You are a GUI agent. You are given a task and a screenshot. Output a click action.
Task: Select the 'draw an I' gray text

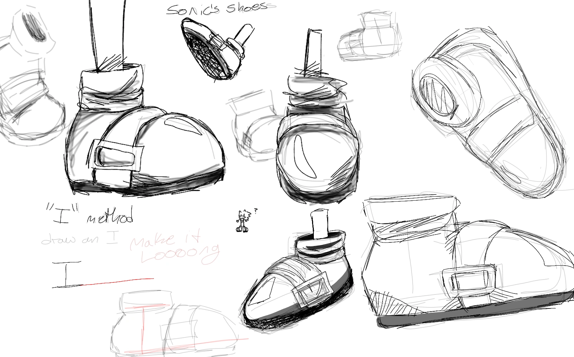click(x=79, y=239)
